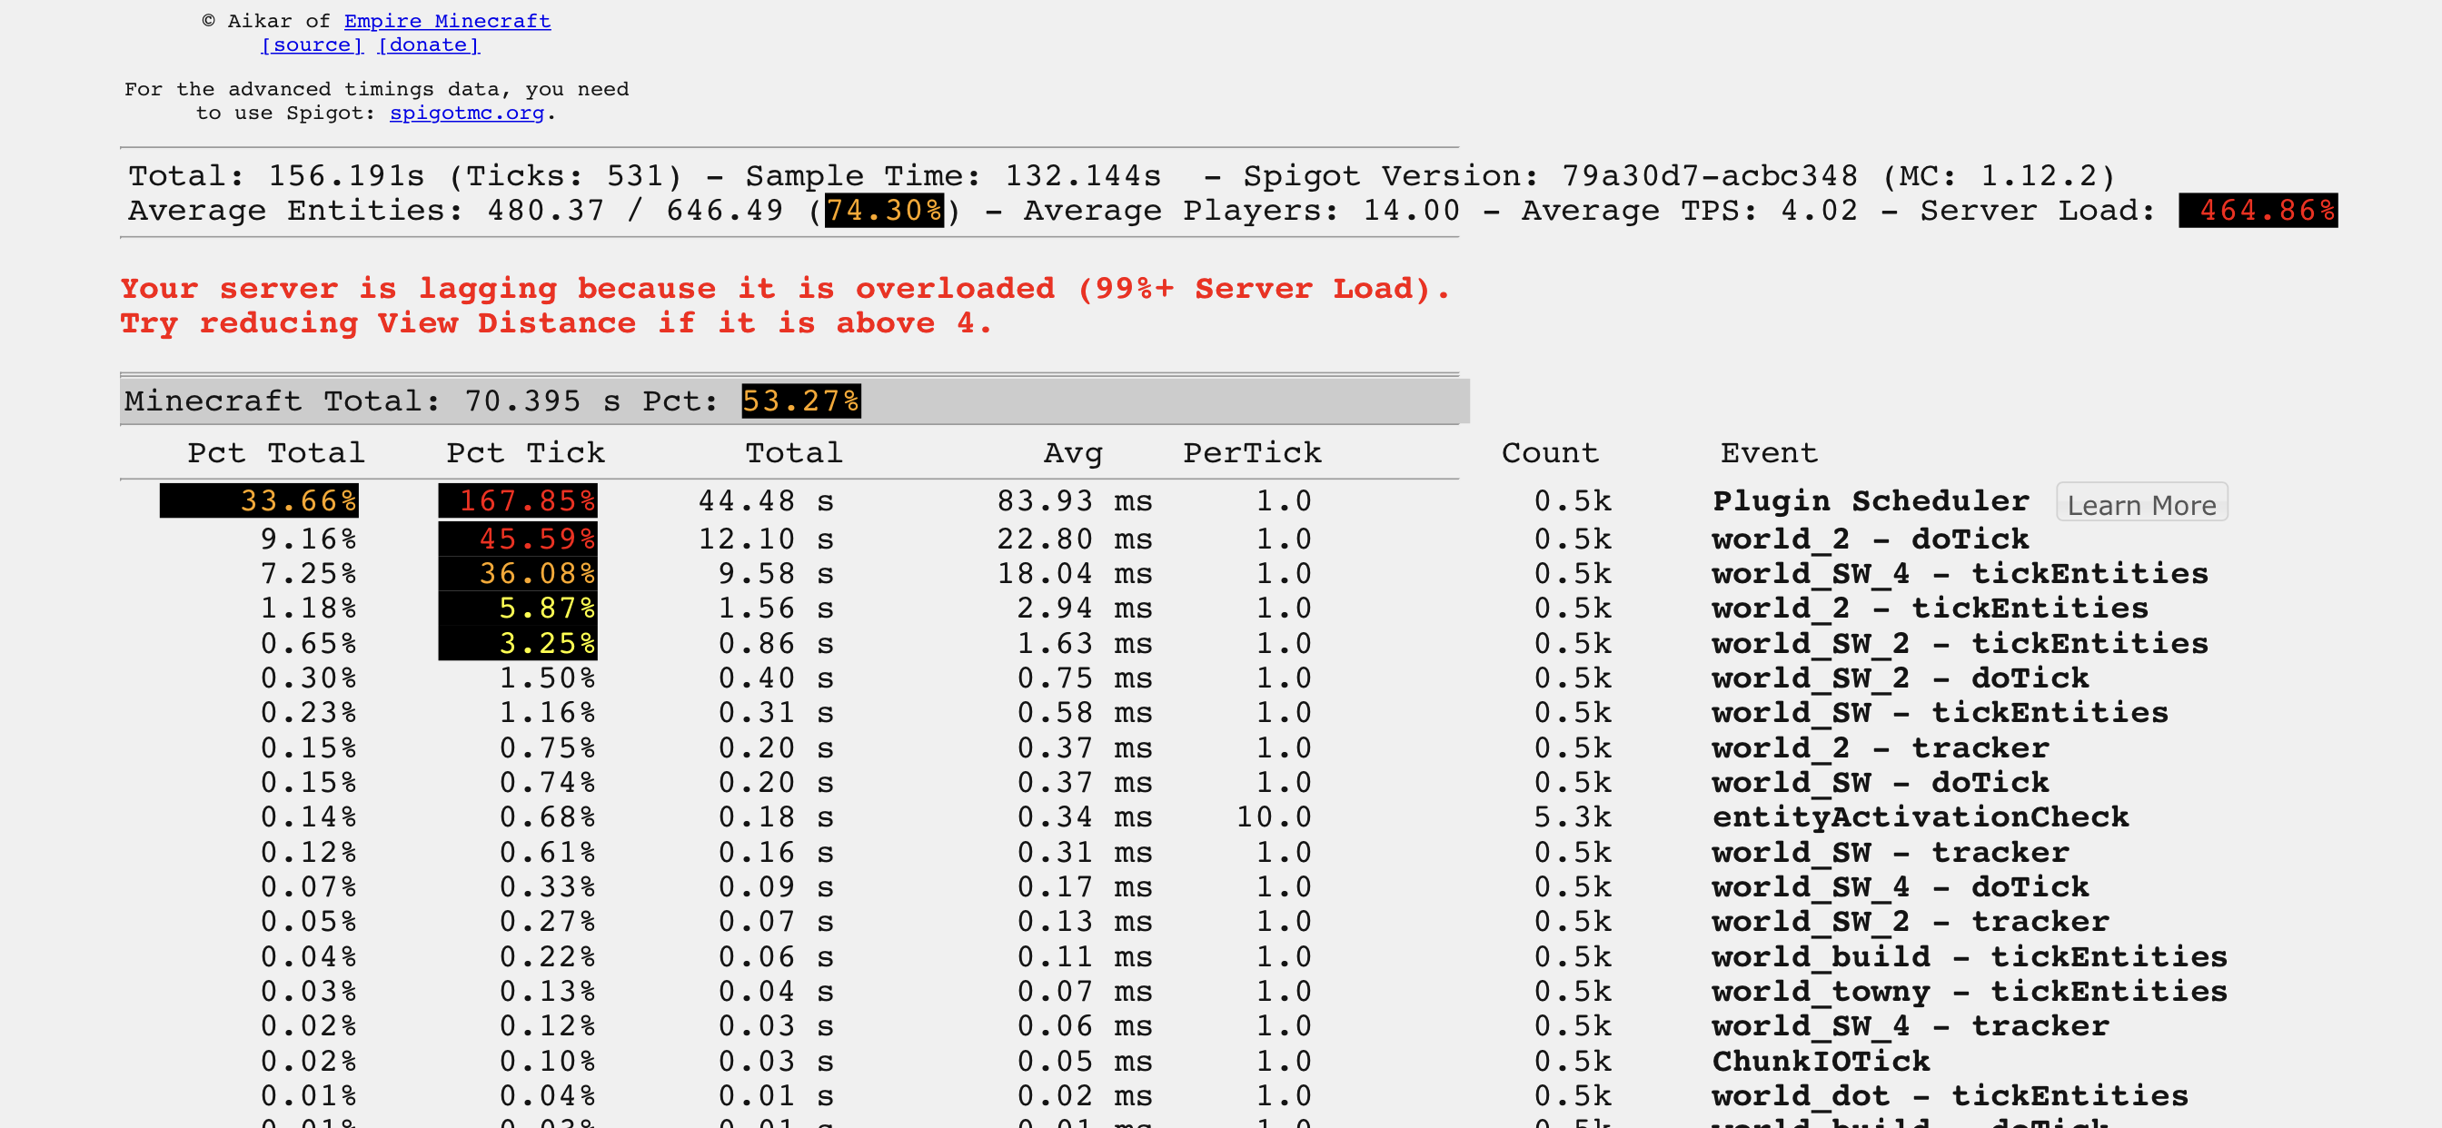The height and width of the screenshot is (1128, 2442).
Task: Click the Server Load 464.86% badge
Action: coord(2258,211)
